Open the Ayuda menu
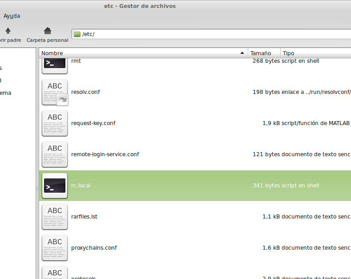 tap(12, 16)
